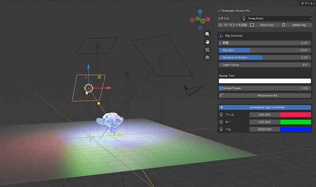Toggle camera view icon in viewport

point(208,50)
